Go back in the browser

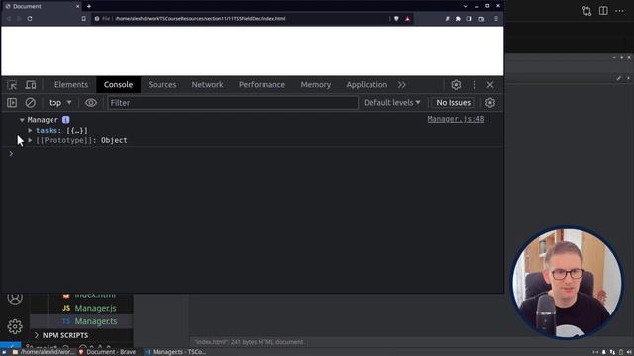[x=9, y=19]
